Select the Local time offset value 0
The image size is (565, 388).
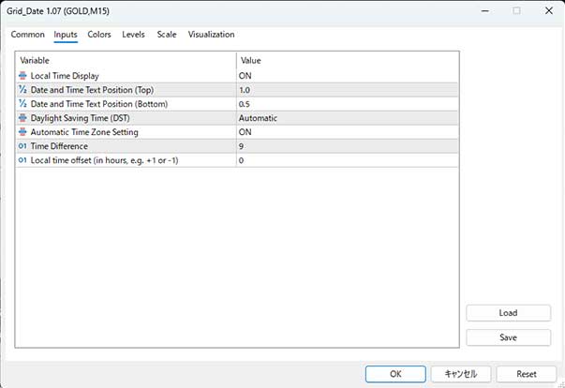click(x=348, y=160)
